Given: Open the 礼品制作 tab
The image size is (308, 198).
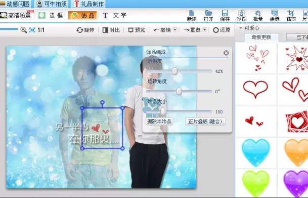Looking at the screenshot, I should (x=89, y=4).
